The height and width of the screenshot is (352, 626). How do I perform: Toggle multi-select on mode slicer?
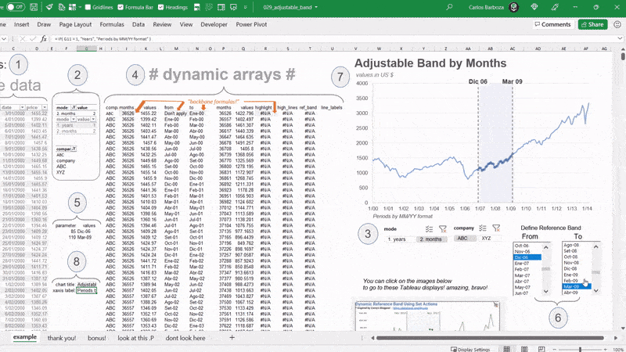pyautogui.click(x=429, y=228)
